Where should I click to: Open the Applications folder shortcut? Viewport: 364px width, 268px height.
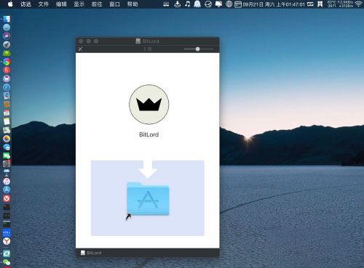[148, 199]
